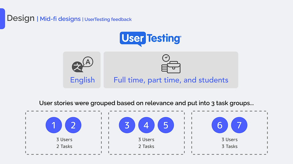The width and height of the screenshot is (293, 164).
Task: Click the UserTesting logo
Action: [150, 39]
